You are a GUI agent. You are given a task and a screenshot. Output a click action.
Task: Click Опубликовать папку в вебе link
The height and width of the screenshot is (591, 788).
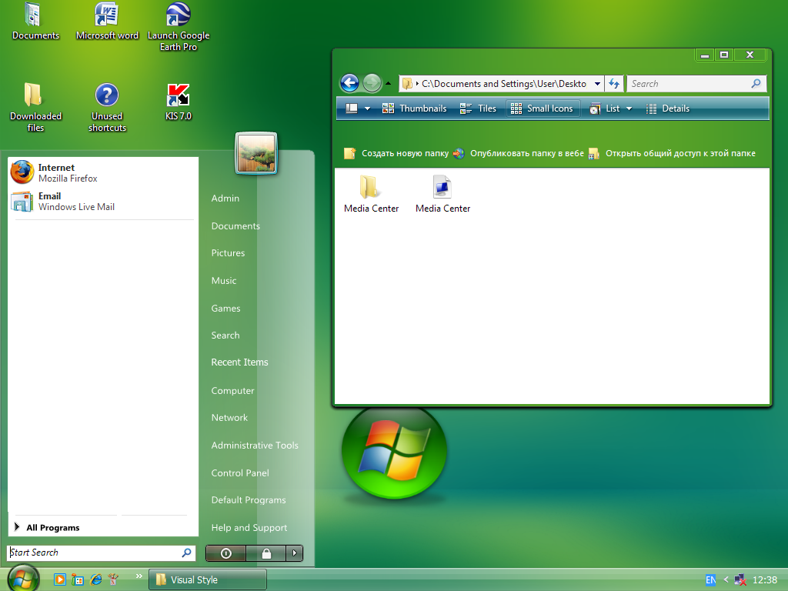pyautogui.click(x=519, y=153)
